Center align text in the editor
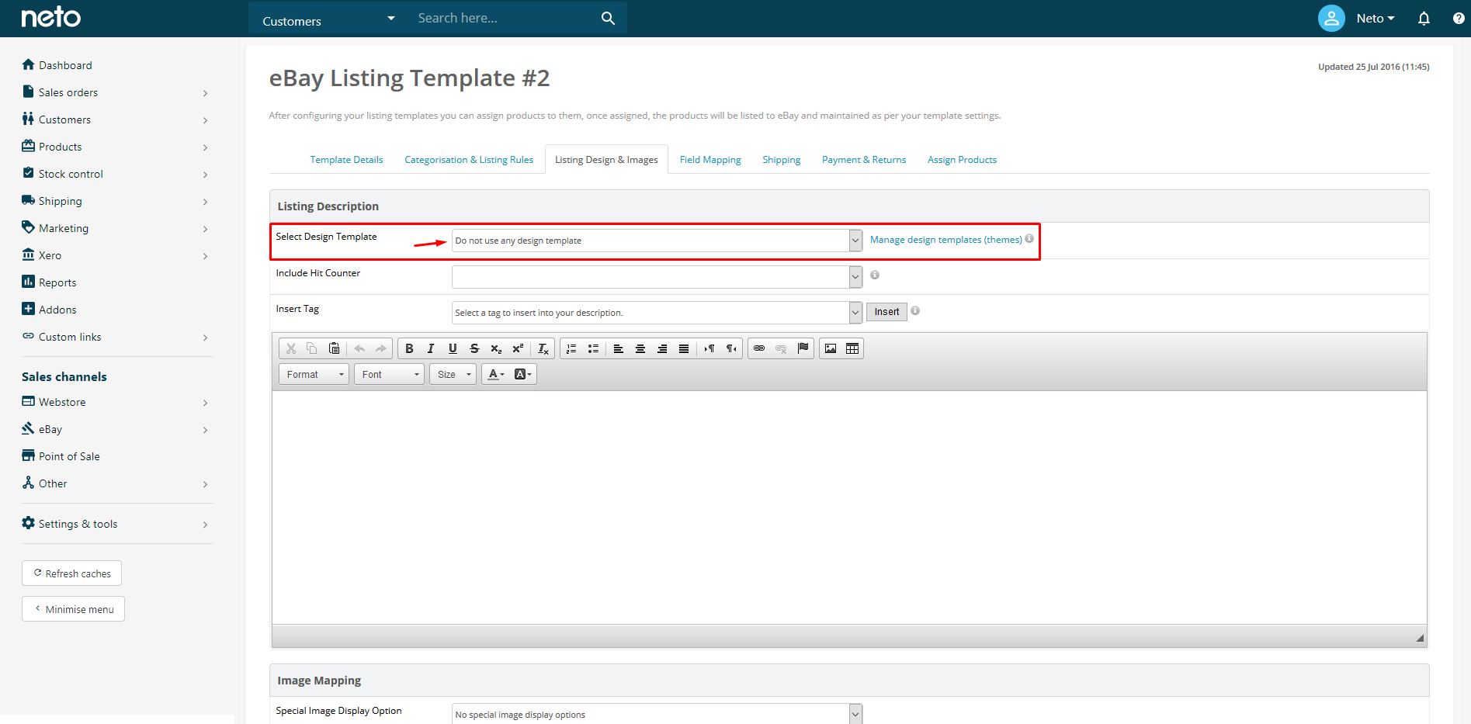The width and height of the screenshot is (1471, 724). (640, 348)
